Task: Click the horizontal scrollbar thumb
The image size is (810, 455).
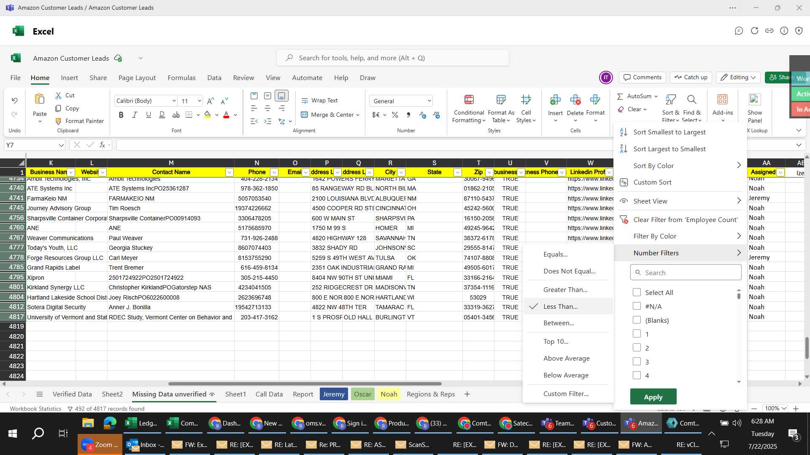Action: 305,384
